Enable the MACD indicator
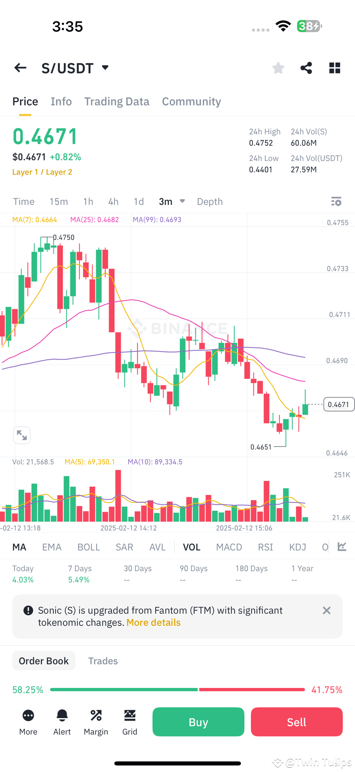 (229, 547)
